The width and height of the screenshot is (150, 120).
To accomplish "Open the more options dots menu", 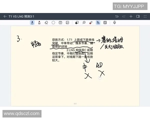I will coord(145,16).
